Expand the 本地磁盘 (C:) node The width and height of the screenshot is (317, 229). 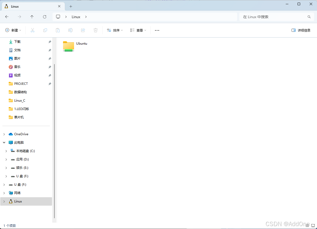6,151
